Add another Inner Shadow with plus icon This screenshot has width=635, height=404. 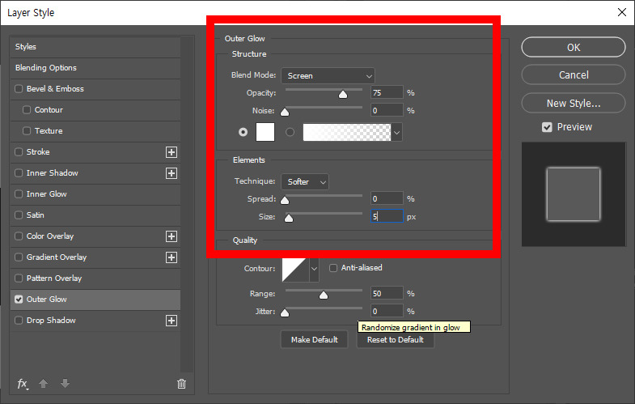click(171, 173)
